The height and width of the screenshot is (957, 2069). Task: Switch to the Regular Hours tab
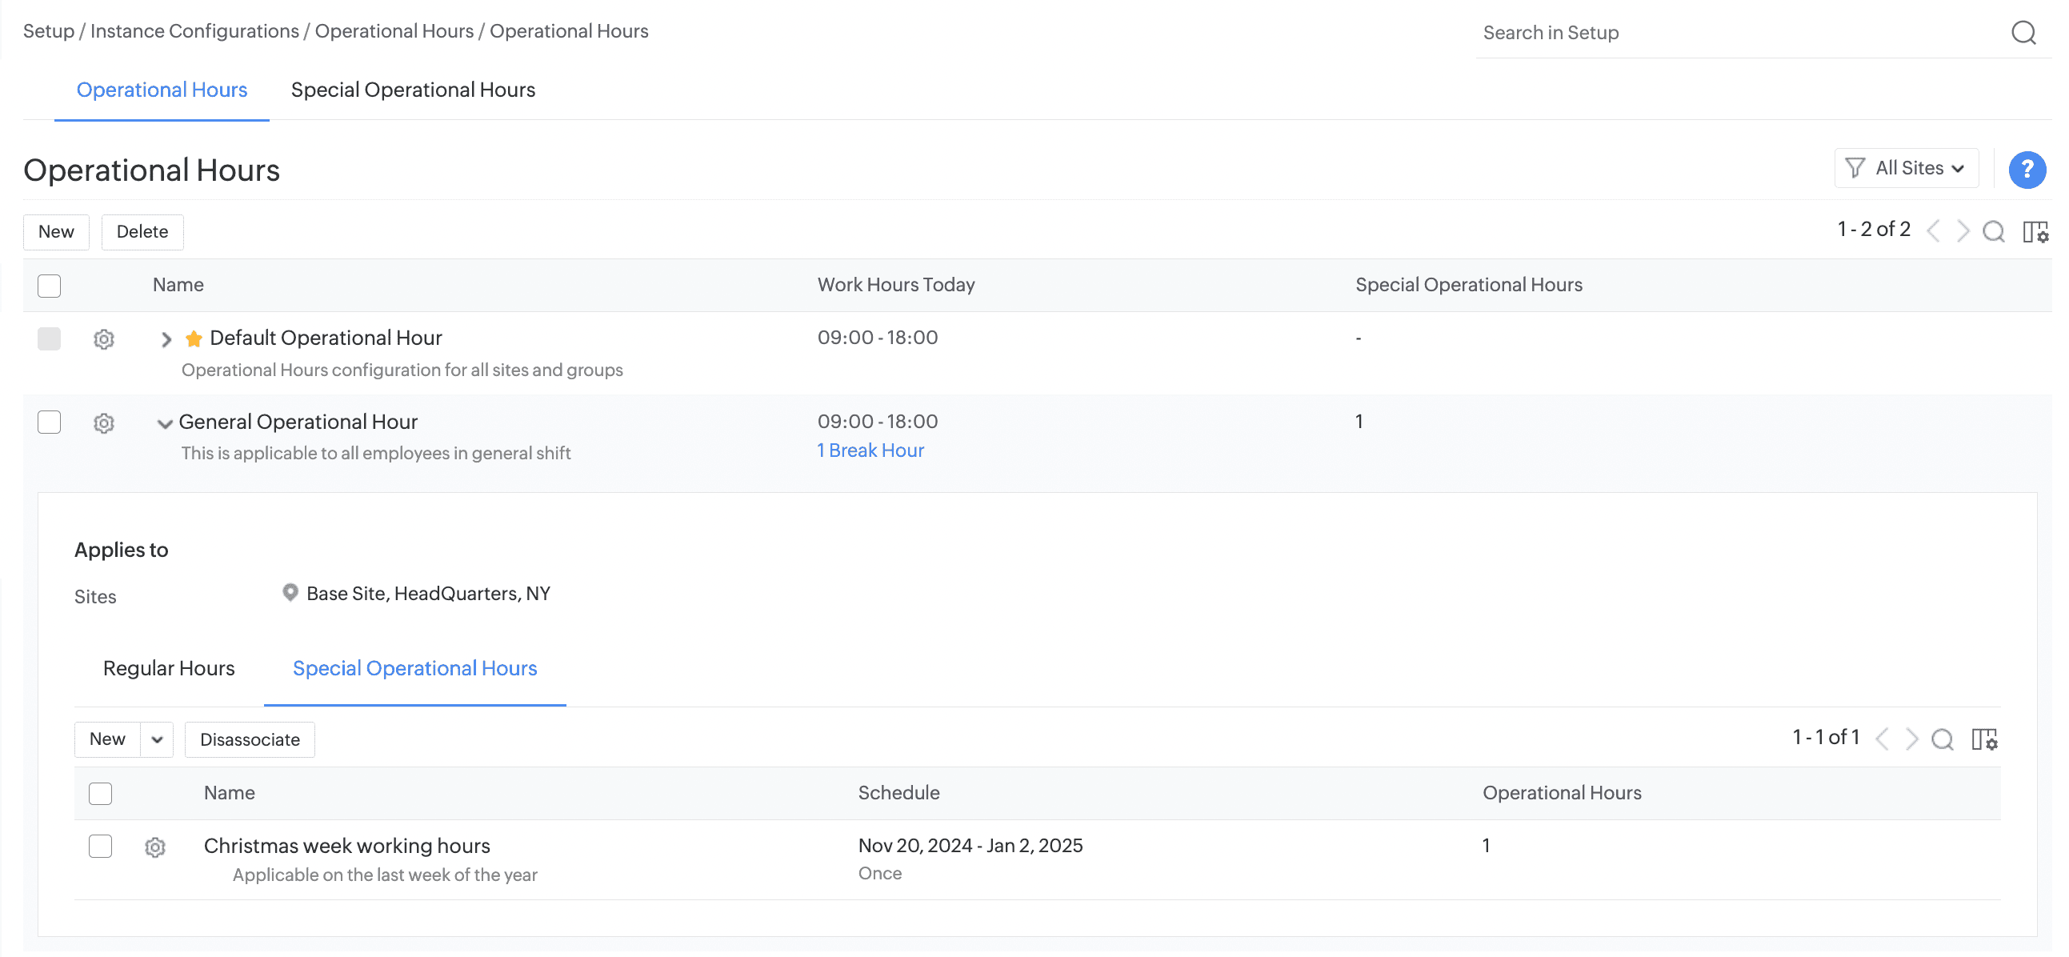point(169,668)
